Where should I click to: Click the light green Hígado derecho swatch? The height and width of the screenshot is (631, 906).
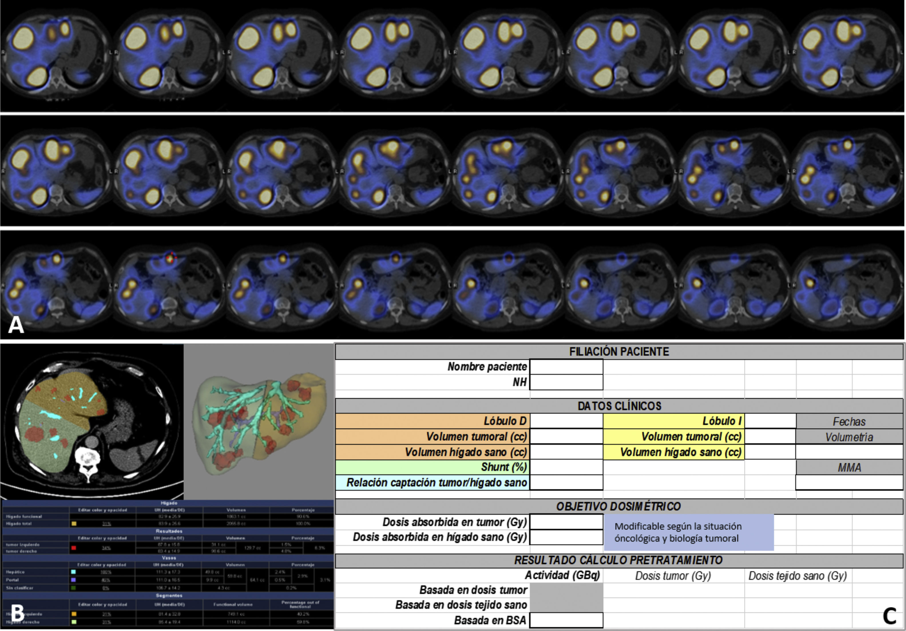(74, 622)
